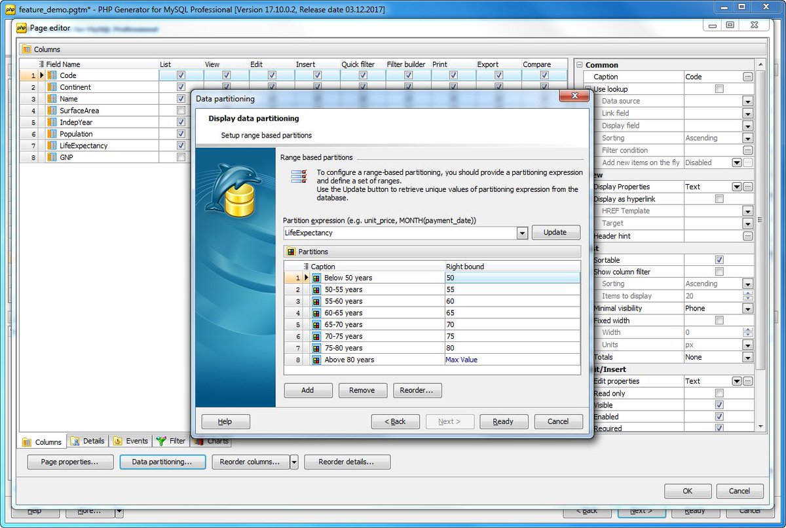Click Update to retrieve unique values
786x528 pixels.
point(555,233)
